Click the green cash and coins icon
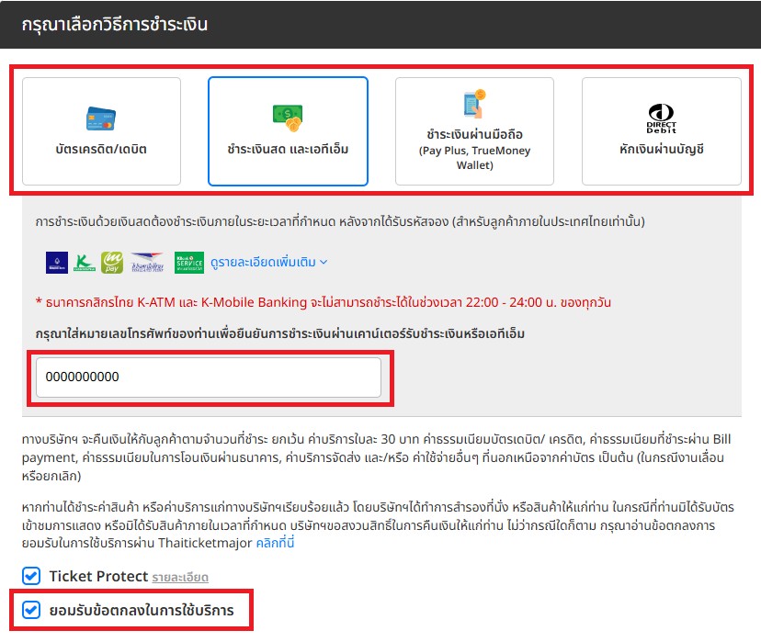This screenshot has height=642, width=761. (288, 118)
